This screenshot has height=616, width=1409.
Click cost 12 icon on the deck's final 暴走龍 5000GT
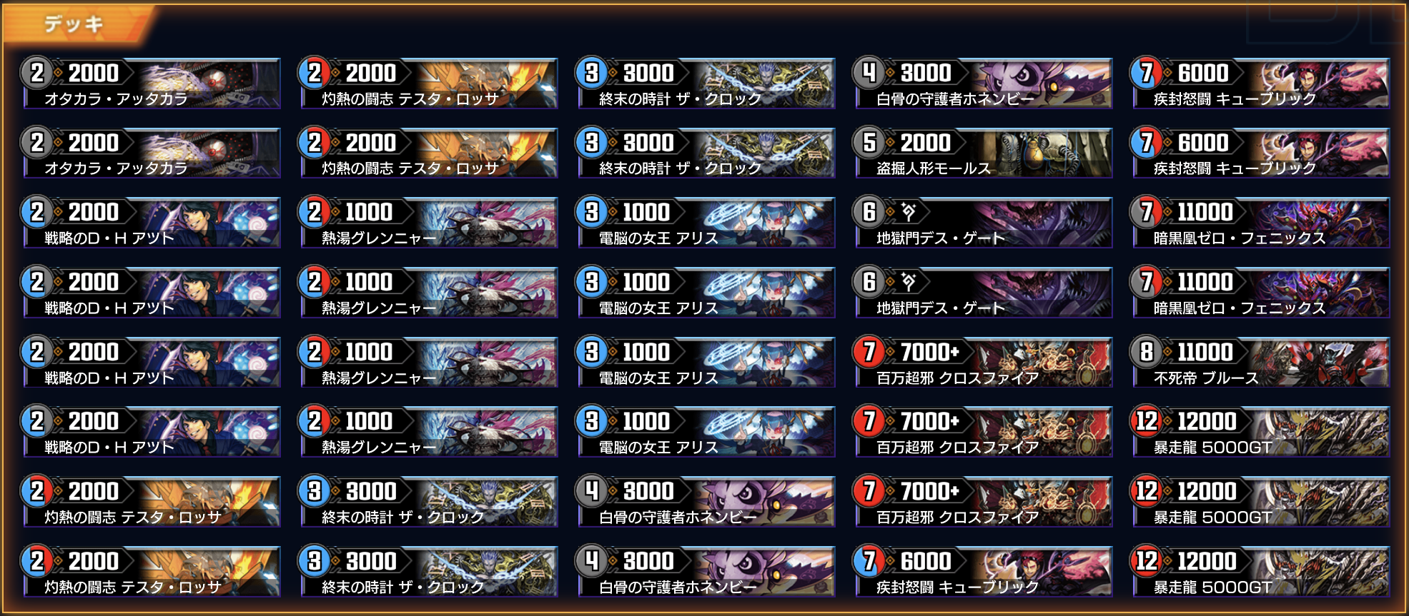point(1146,561)
